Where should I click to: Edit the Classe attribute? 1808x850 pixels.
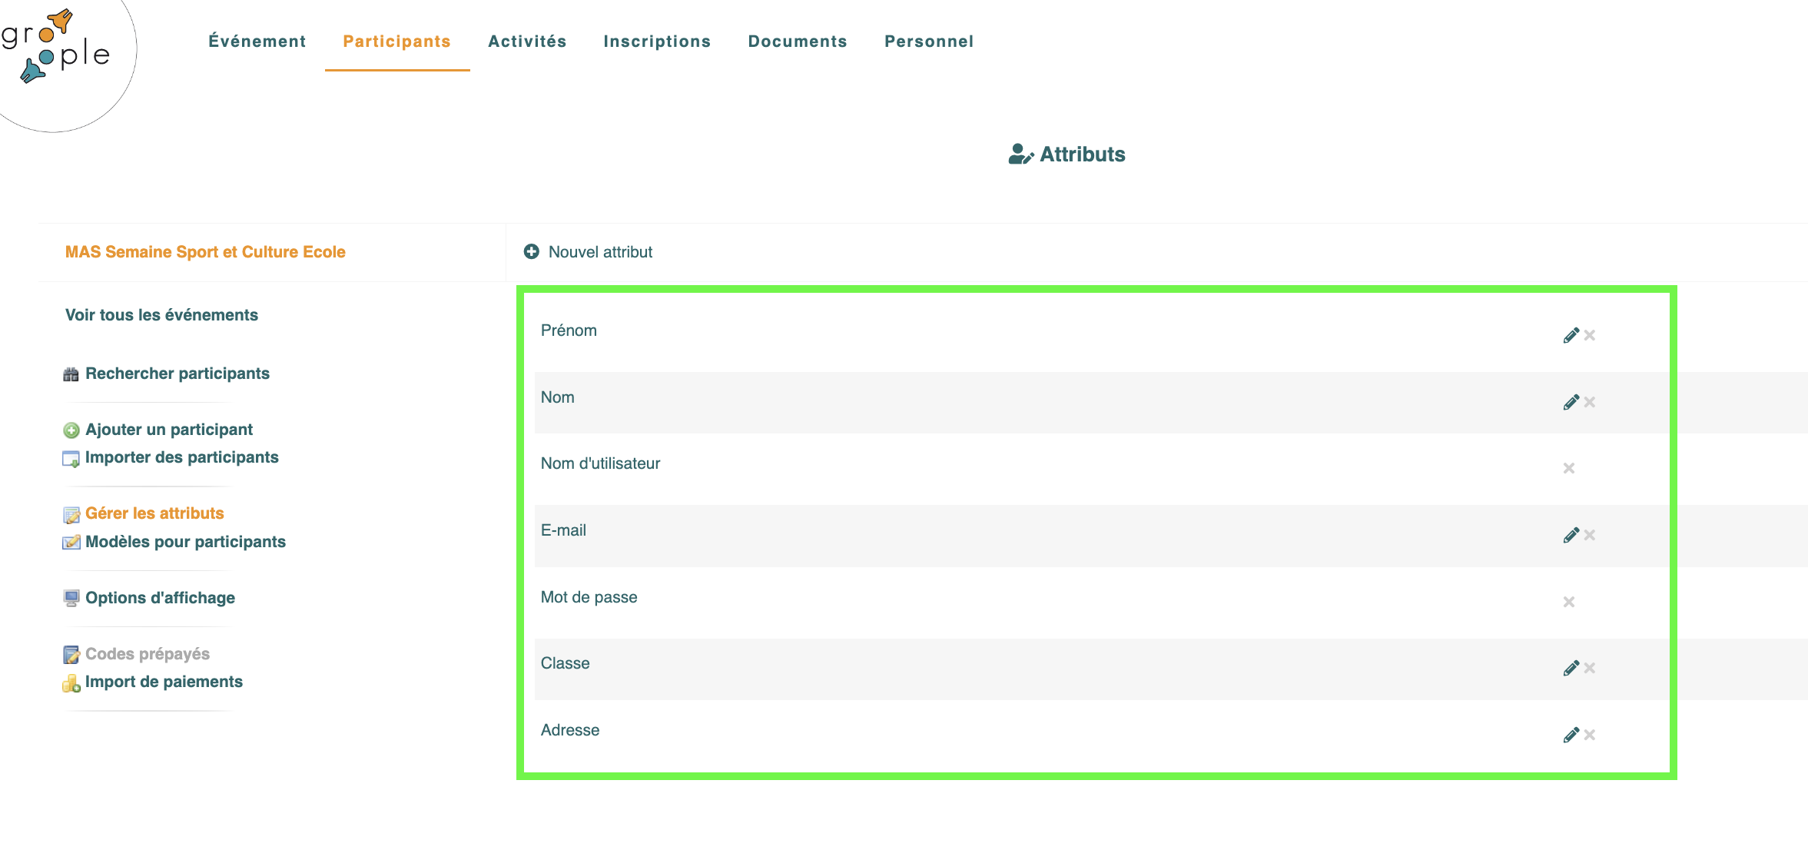point(1571,668)
